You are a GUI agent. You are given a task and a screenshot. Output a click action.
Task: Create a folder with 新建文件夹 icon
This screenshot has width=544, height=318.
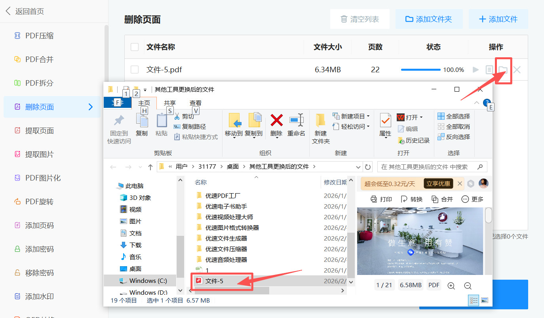tap(320, 127)
